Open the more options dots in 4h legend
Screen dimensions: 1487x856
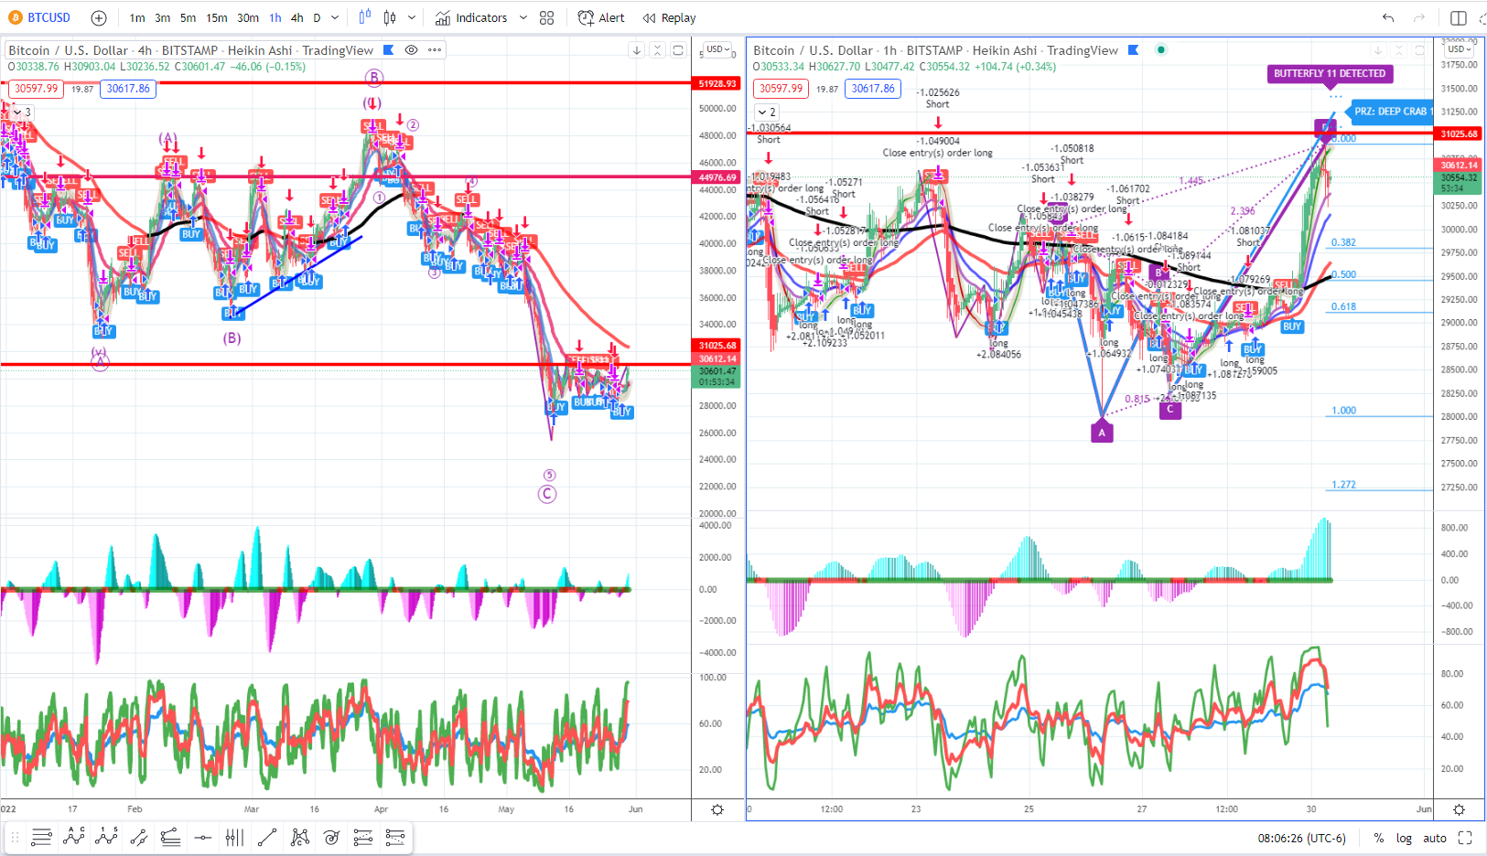pos(435,50)
